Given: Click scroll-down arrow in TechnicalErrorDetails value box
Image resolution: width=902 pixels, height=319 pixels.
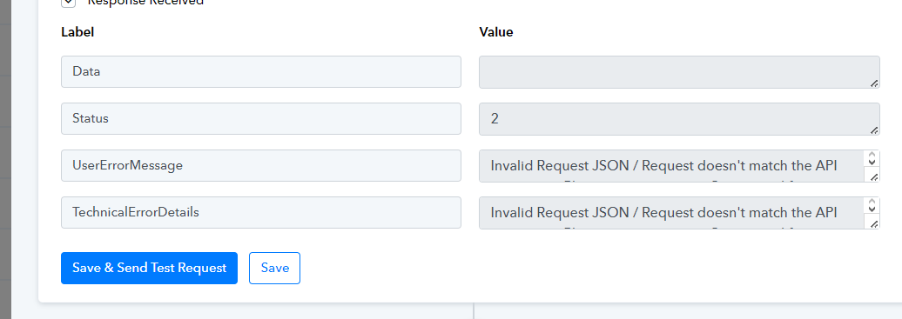Looking at the screenshot, I should click(872, 209).
